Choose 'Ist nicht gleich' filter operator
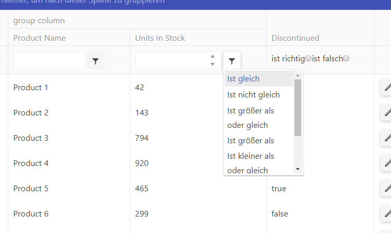Image resolution: width=391 pixels, height=233 pixels. click(x=253, y=94)
